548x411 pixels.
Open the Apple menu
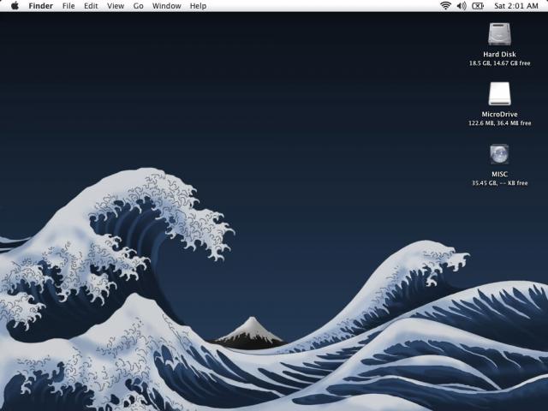point(15,6)
